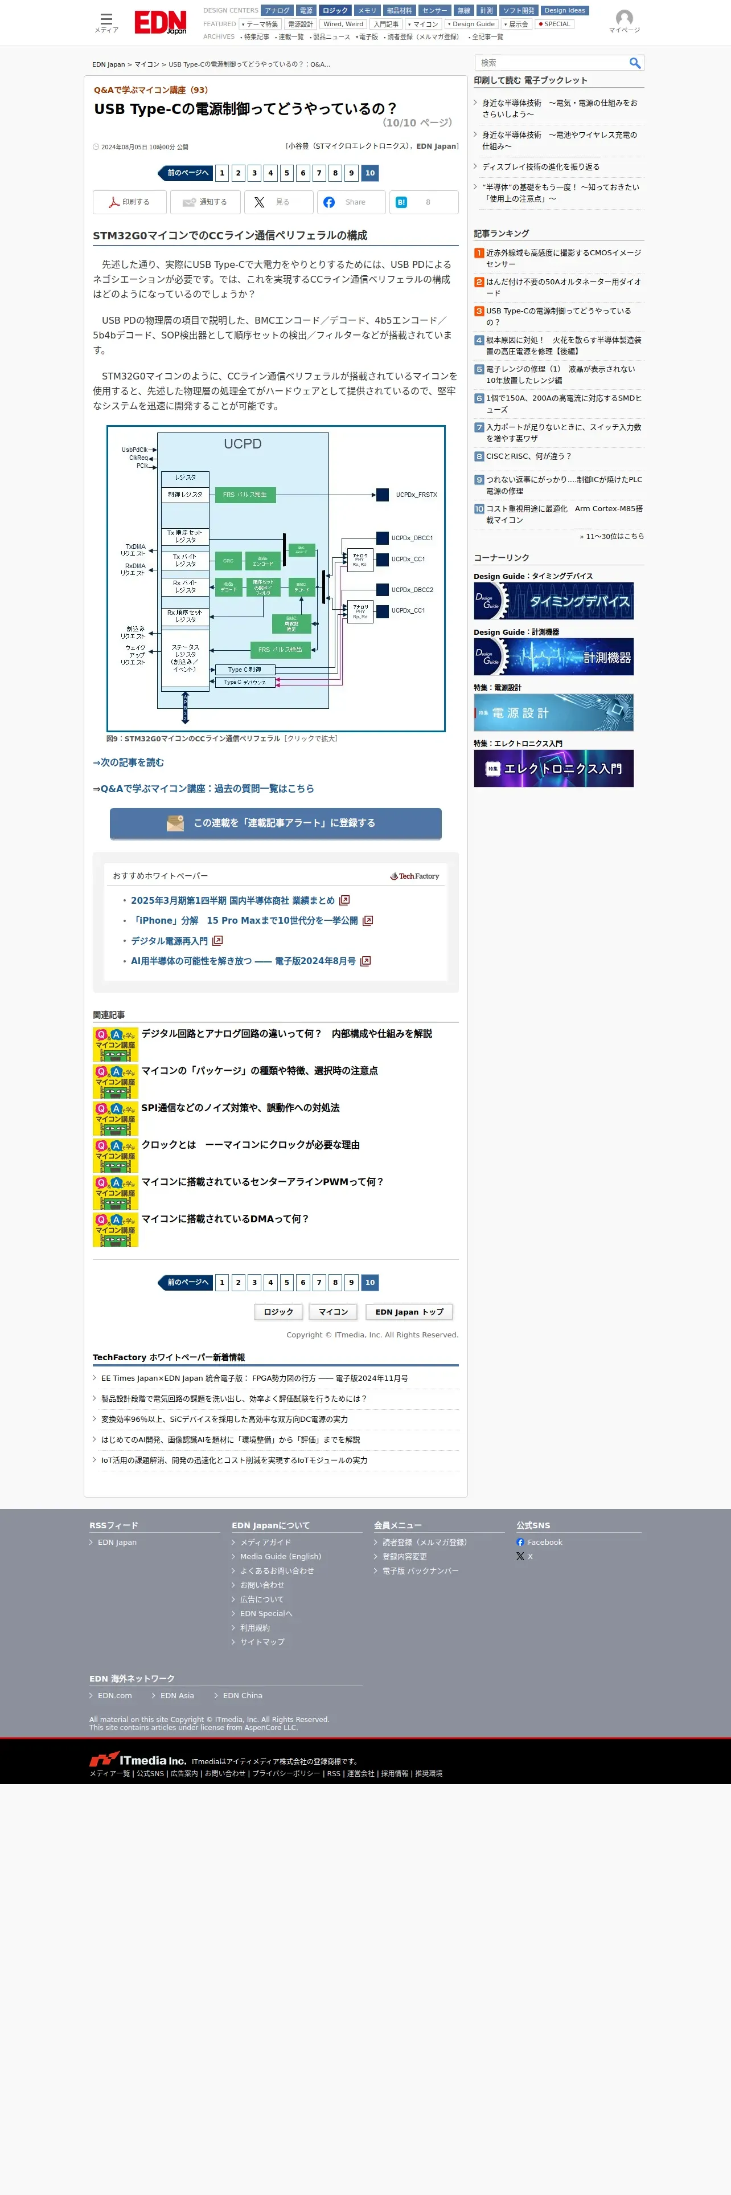Screen dimensions: 731x2195
Task: Click the X icon in footer SNS
Action: (520, 1557)
